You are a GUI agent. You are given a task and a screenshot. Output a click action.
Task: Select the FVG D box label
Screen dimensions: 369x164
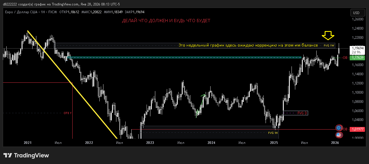click(x=302, y=113)
